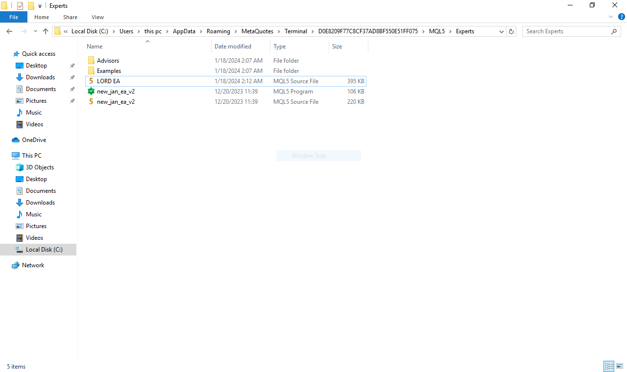Open Pictures under This PC

click(x=36, y=226)
